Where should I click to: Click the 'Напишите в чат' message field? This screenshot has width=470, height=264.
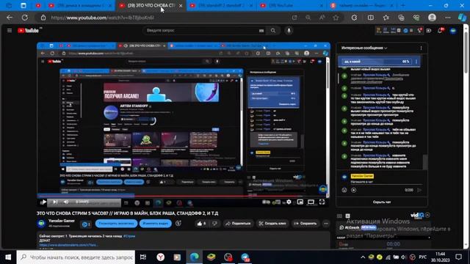[386, 182]
